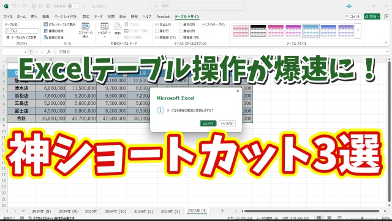This screenshot has height=221, width=392.
Task: Enable the 最後の列 last column checkbox
Action: pos(181,31)
